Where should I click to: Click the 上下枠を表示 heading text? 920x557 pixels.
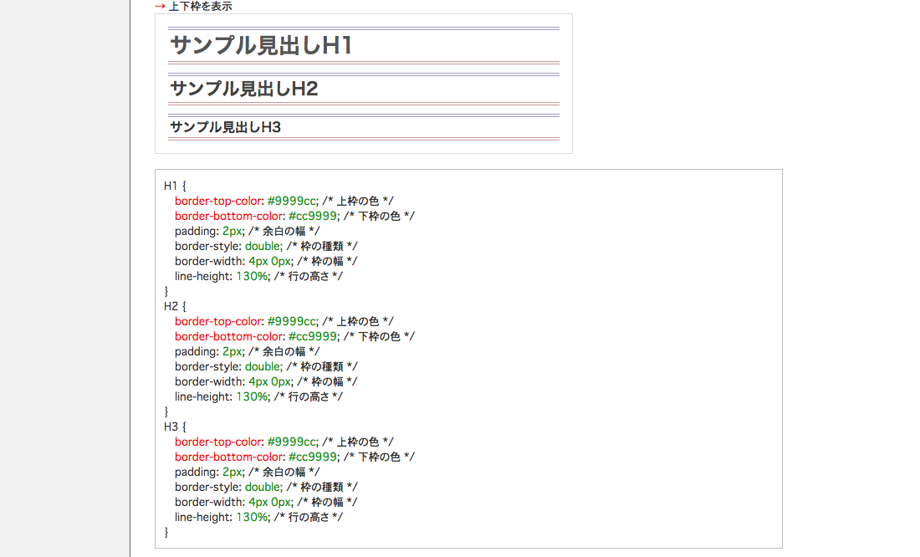click(200, 7)
